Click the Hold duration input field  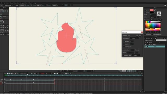coord(132,50)
